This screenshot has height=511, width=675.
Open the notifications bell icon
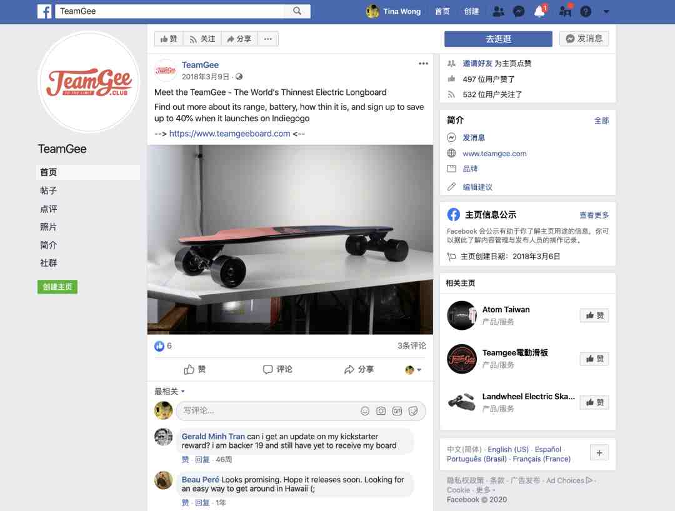click(x=539, y=11)
